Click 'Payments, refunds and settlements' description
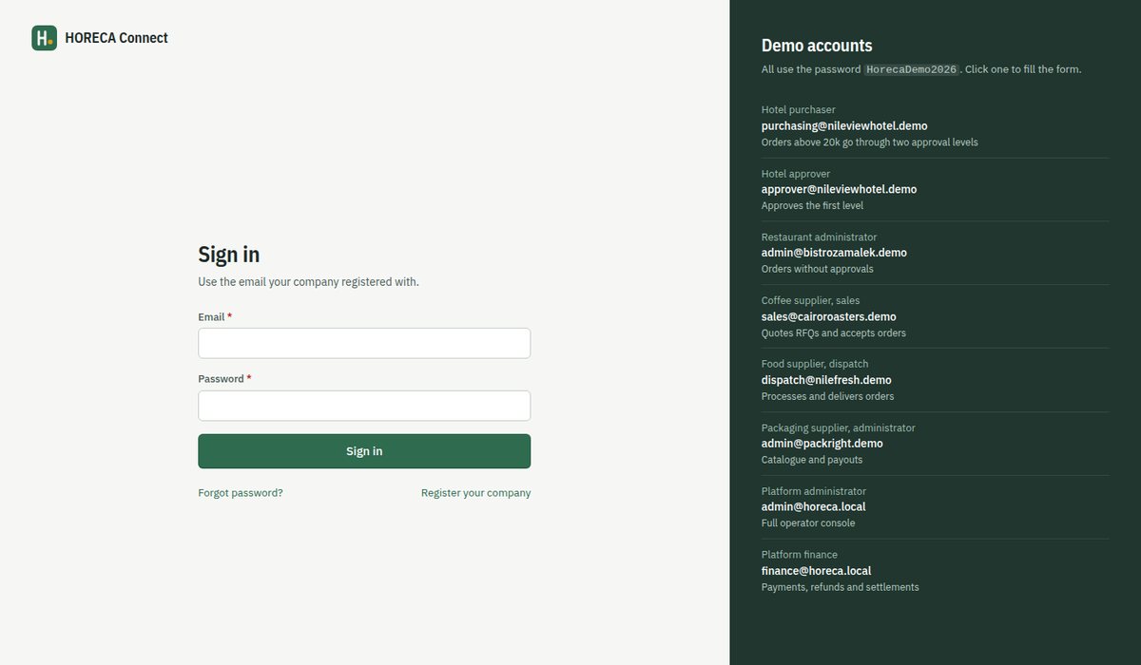This screenshot has width=1141, height=665. (x=841, y=587)
